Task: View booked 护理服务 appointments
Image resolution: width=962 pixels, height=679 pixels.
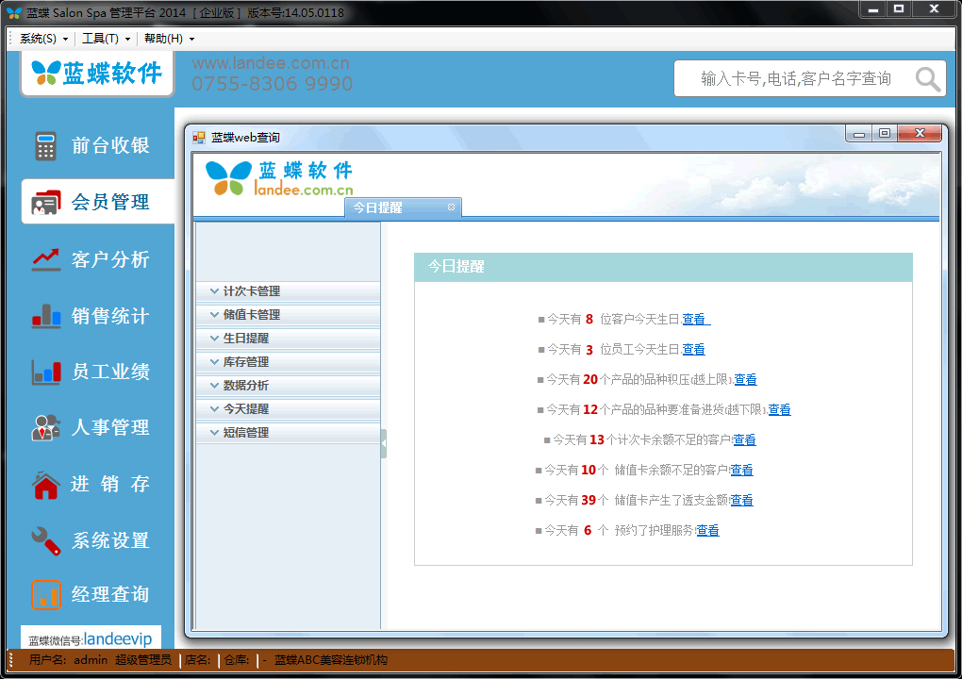Action: (x=707, y=530)
